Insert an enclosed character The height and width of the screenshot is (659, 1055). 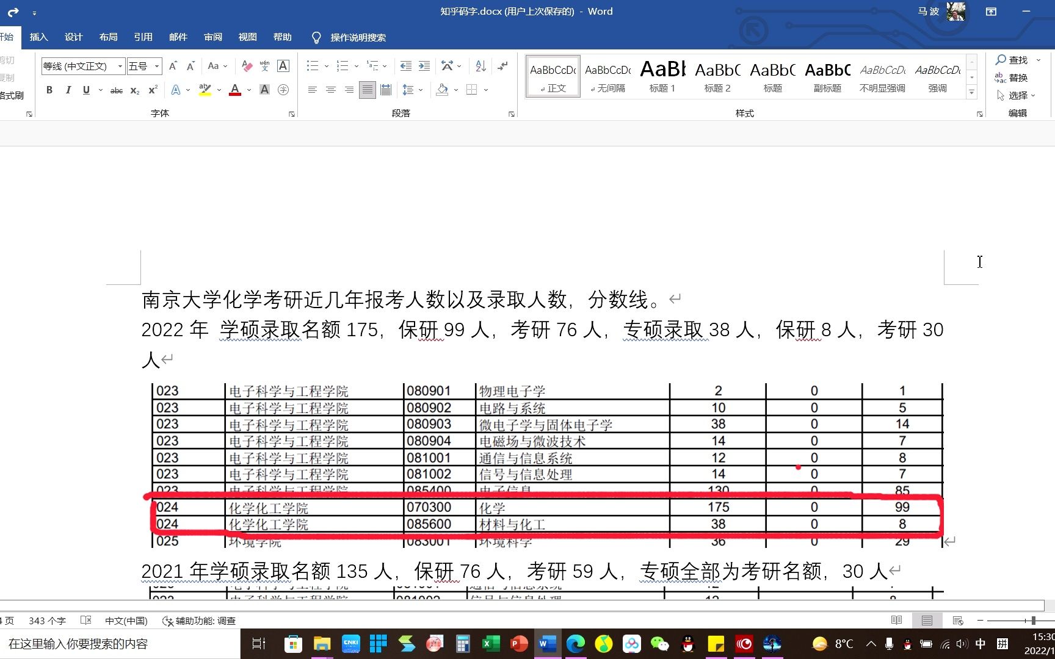(x=283, y=90)
